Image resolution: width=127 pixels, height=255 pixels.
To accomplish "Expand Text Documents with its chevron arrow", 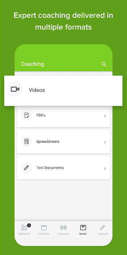I will [x=105, y=168].
